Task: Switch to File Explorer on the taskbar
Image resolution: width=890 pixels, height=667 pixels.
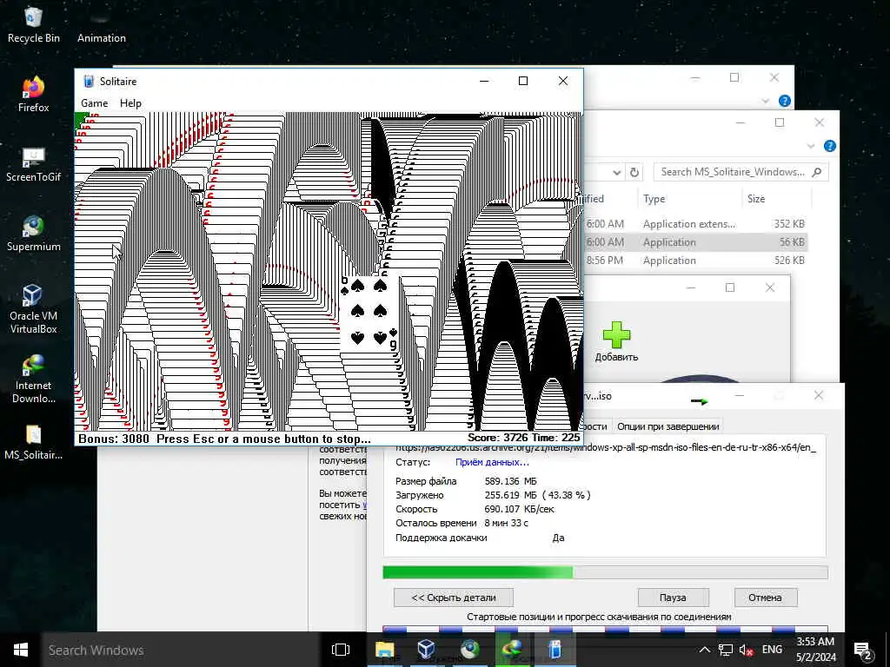Action: [384, 650]
